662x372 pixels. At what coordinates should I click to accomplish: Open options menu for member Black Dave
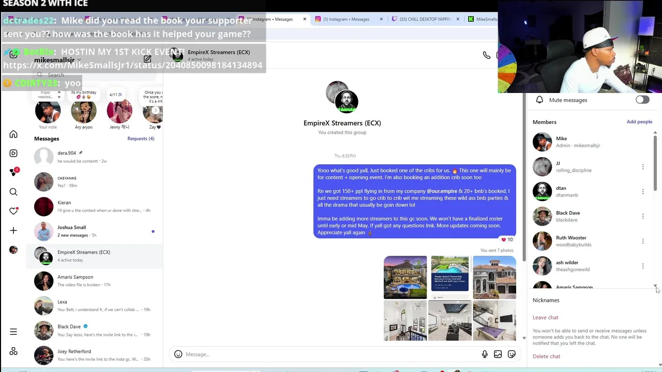(643, 216)
